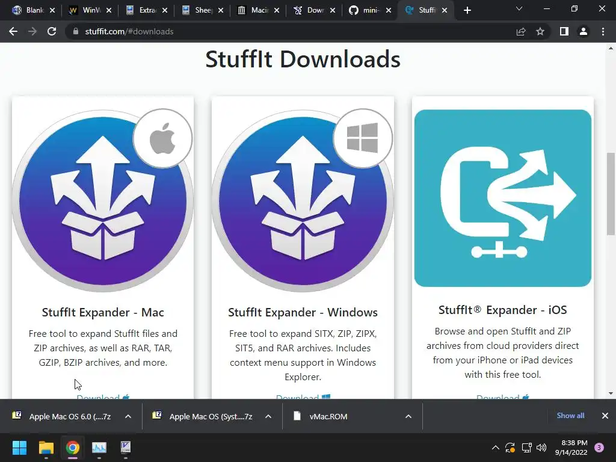
Task: Open the volume control tray icon
Action: (x=541, y=448)
